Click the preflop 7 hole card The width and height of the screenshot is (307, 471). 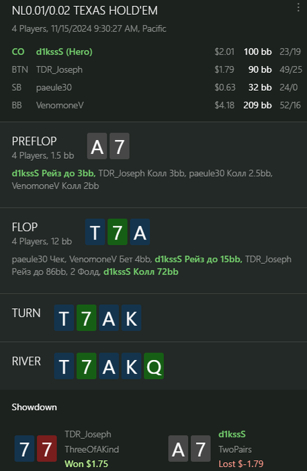(x=120, y=146)
